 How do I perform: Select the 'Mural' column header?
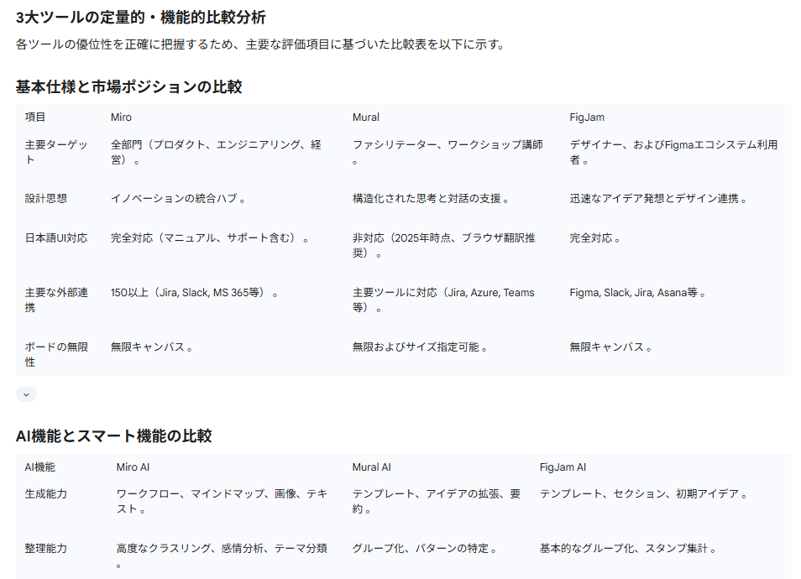(366, 117)
